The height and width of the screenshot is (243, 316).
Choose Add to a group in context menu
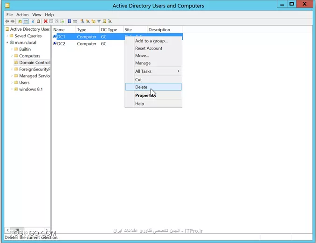coord(153,41)
